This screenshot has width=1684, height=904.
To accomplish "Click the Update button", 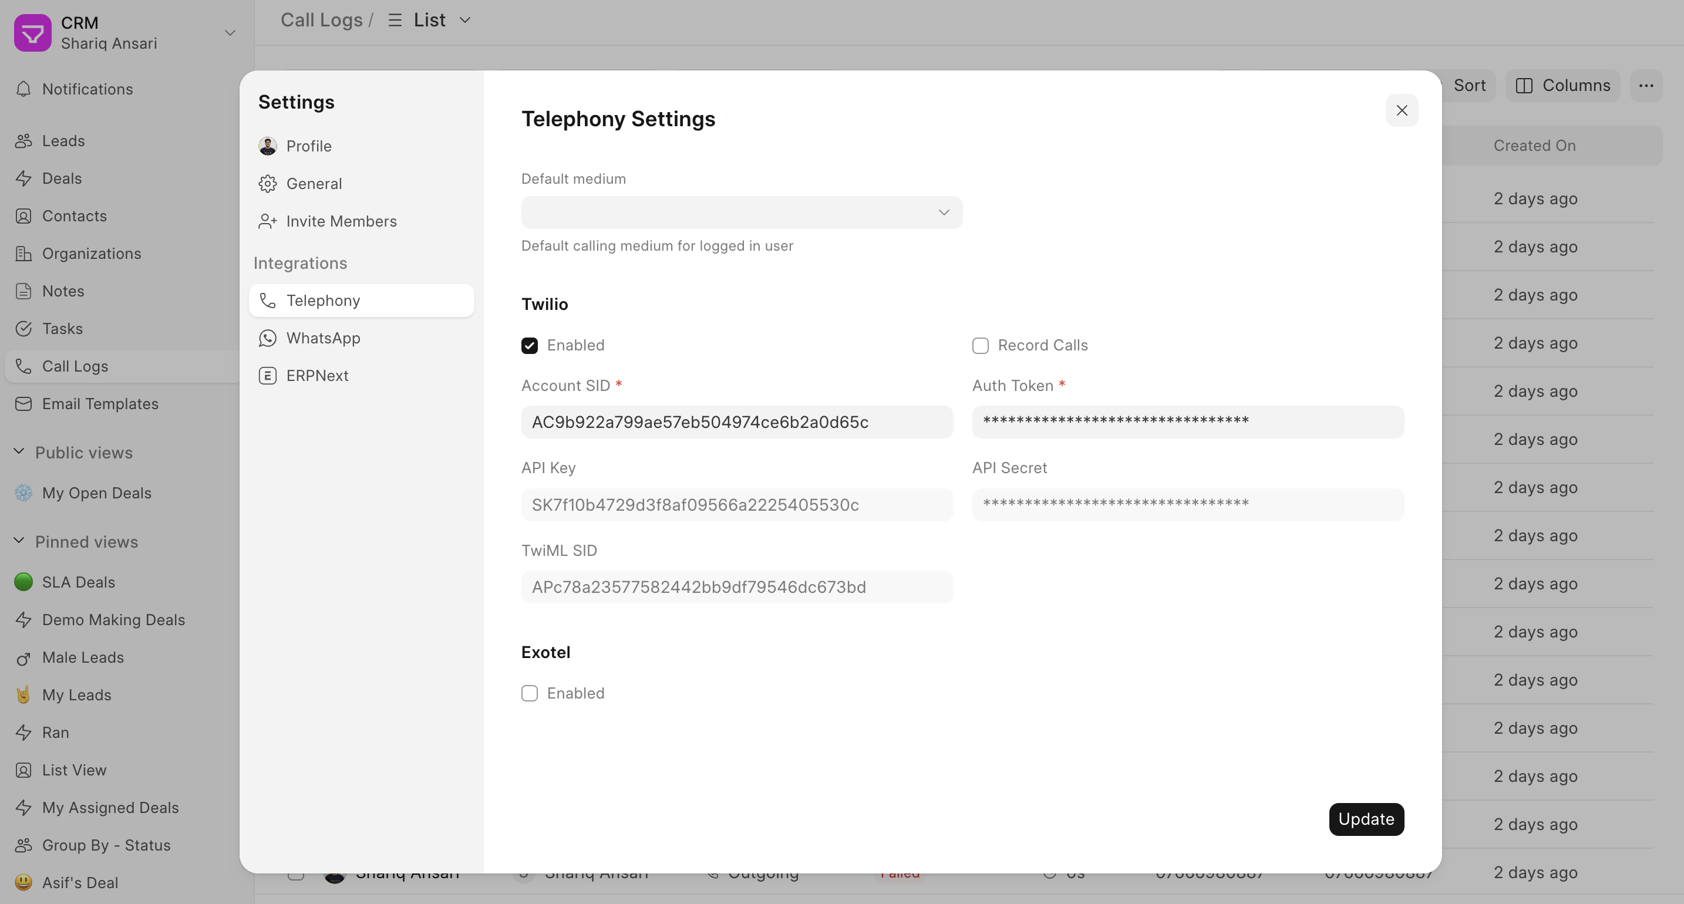I will 1366,819.
